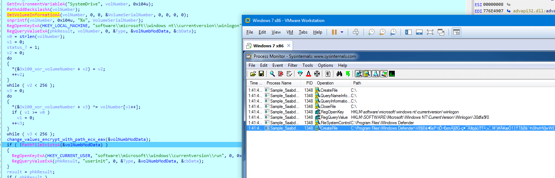
Task: Open the Procmon Filter funnel icon
Action: pyautogui.click(x=300, y=74)
